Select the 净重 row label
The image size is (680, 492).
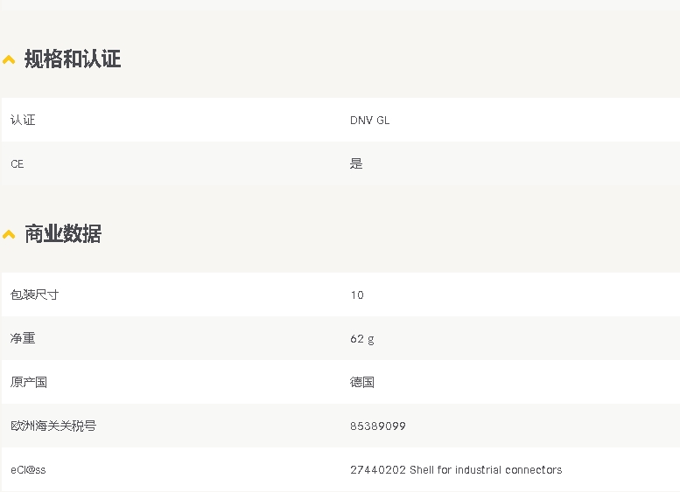tap(23, 339)
